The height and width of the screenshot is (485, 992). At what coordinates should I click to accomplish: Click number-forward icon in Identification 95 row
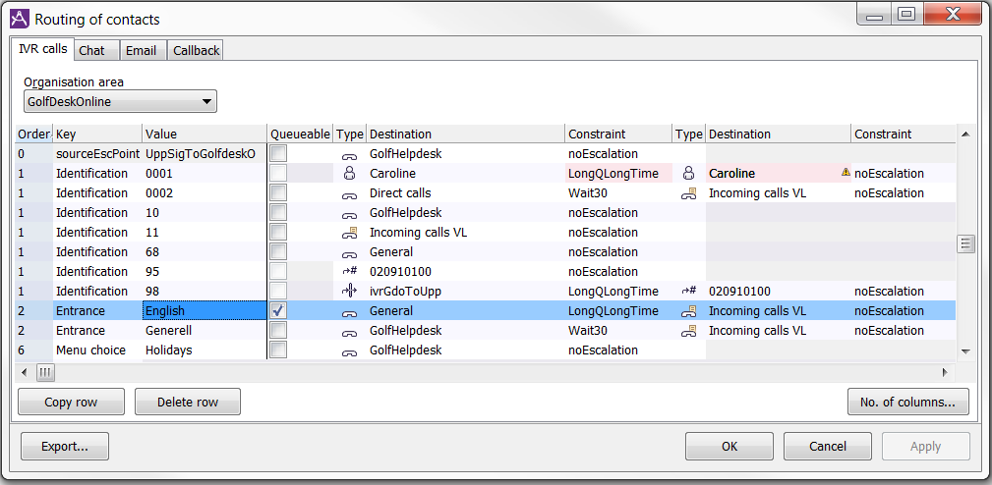click(349, 272)
